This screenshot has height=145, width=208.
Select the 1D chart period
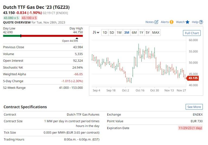[105, 33]
